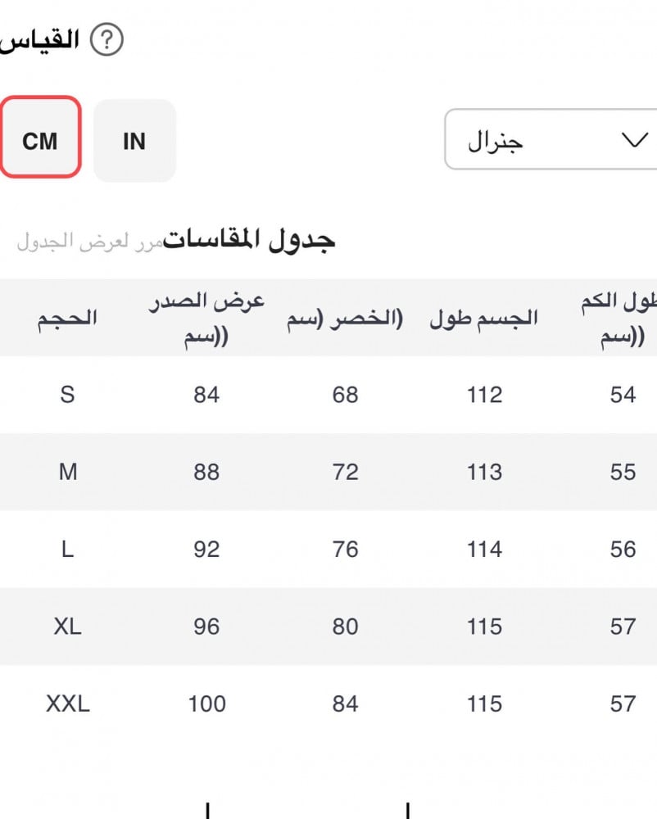Select the XL size row label

[67, 627]
